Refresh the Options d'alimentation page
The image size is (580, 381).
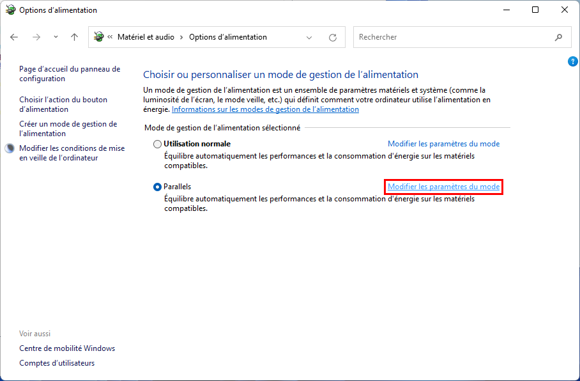point(333,37)
